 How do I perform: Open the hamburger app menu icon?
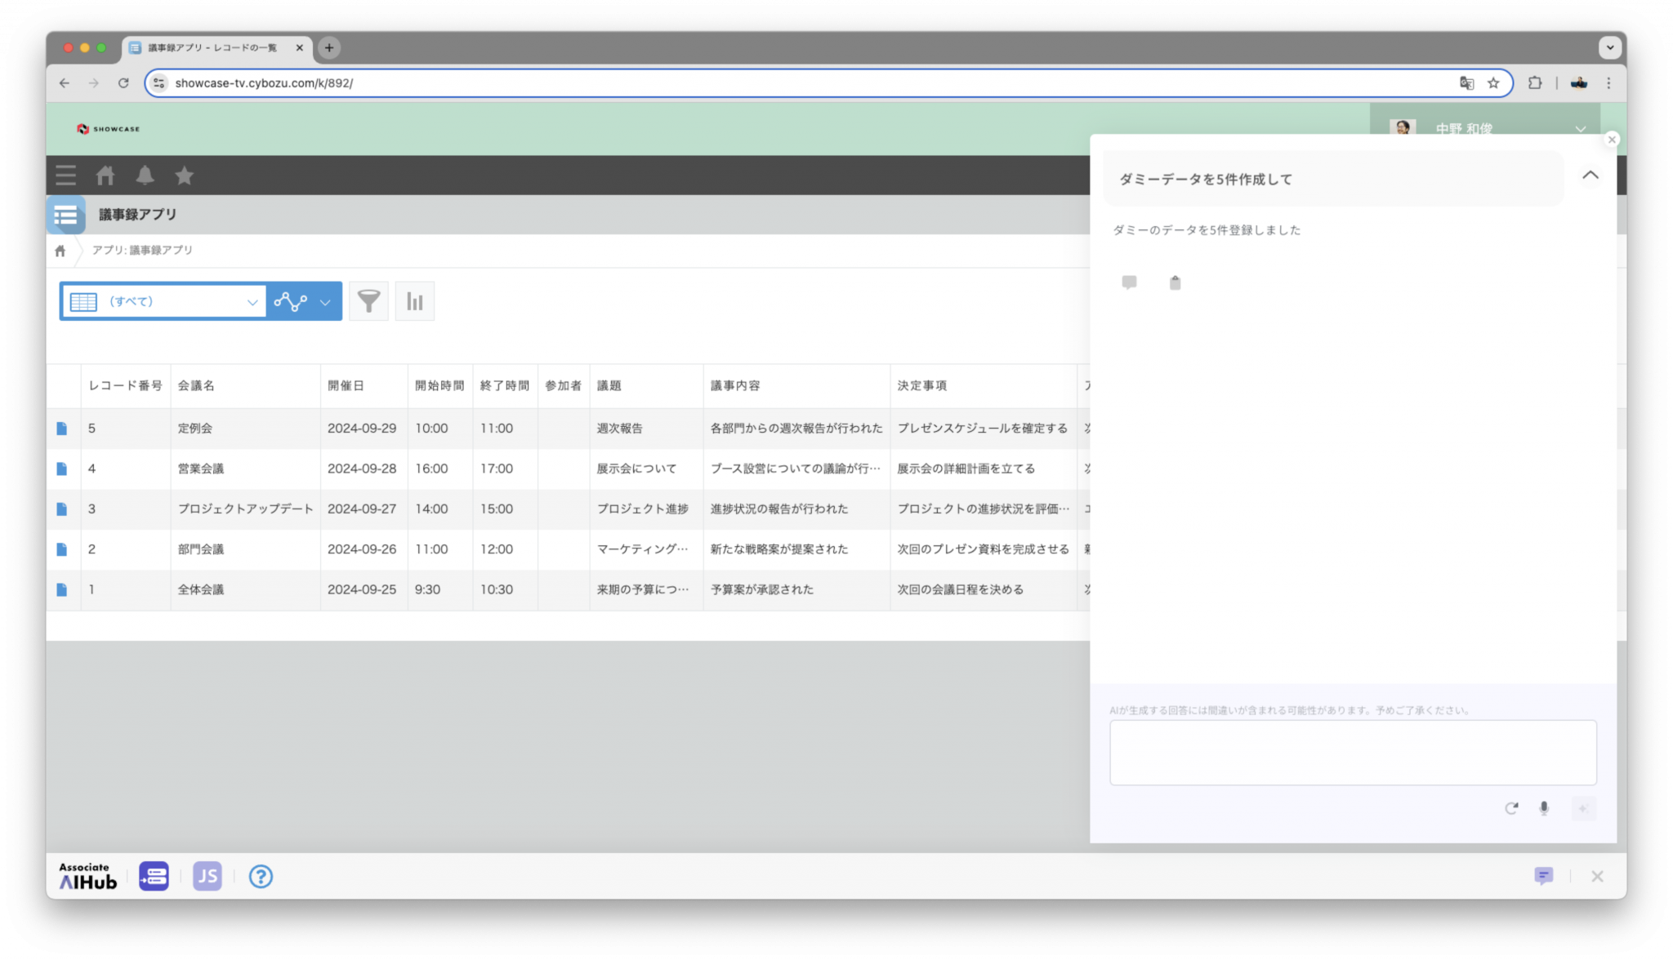point(65,175)
